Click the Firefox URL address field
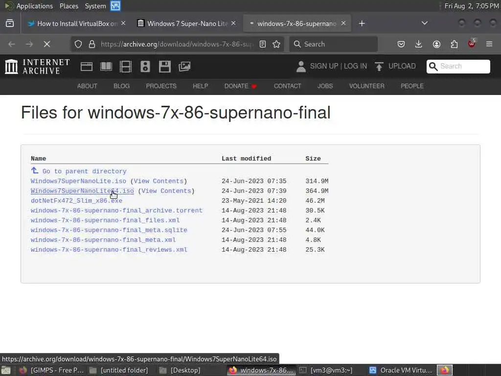Image resolution: width=501 pixels, height=376 pixels. point(177,44)
